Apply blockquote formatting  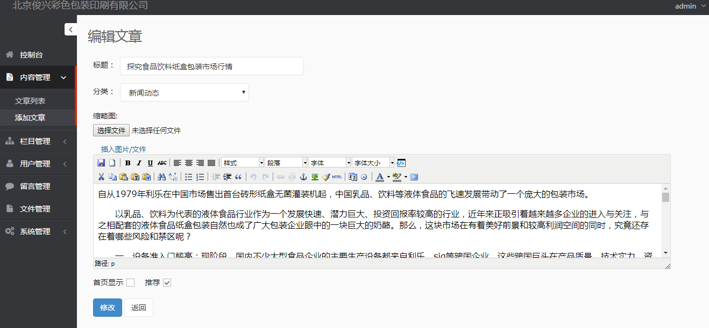tap(238, 177)
